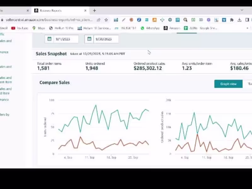Viewport: 252px width, 189px height.
Task: Click the media play rectangle extension icon
Action: pyautogui.click(x=201, y=20)
